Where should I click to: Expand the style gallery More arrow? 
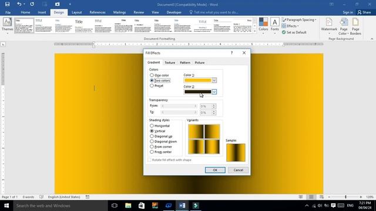[254, 31]
